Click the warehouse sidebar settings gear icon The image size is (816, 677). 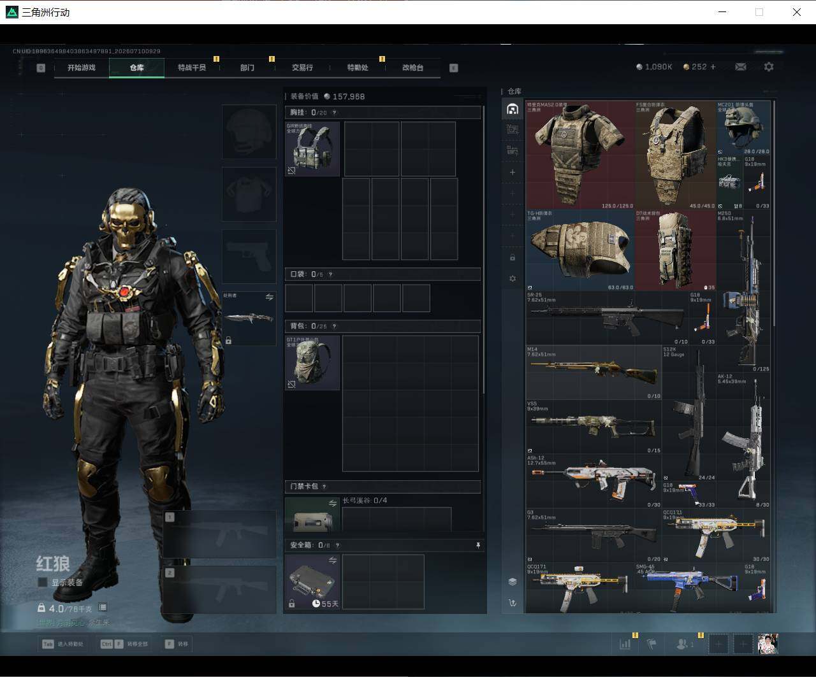[x=513, y=279]
